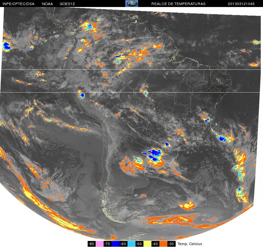Click the INPE/CPTEC/DSA header text
Image resolution: width=263 pixels, height=247 pixels.
[x=18, y=4]
